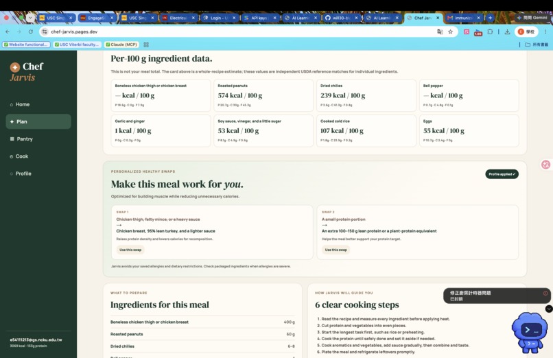Click the Eggs 55 kcal card

point(469,131)
